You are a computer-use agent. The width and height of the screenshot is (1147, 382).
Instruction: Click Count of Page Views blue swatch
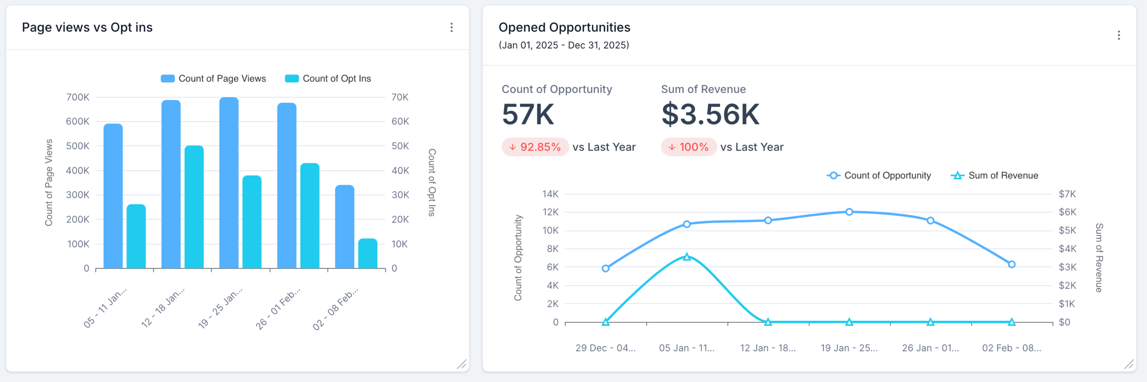click(x=167, y=79)
